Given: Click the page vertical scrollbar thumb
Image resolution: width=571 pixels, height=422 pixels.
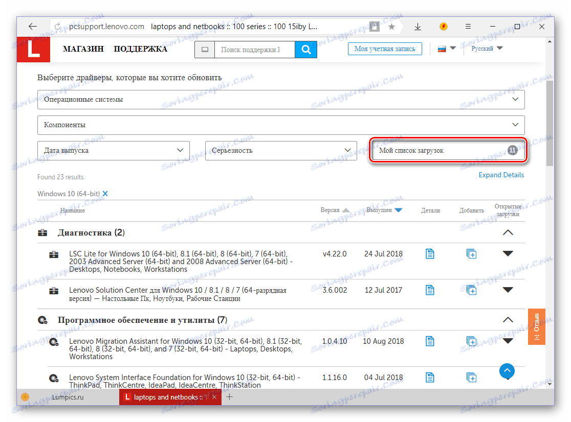Looking at the screenshot, I should click(x=550, y=124).
